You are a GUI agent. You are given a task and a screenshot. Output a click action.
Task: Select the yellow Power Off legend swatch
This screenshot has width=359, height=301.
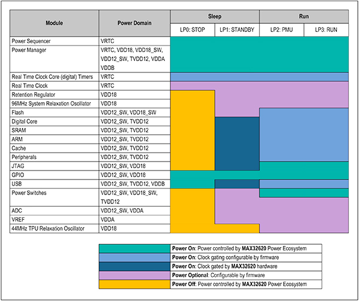point(134,283)
